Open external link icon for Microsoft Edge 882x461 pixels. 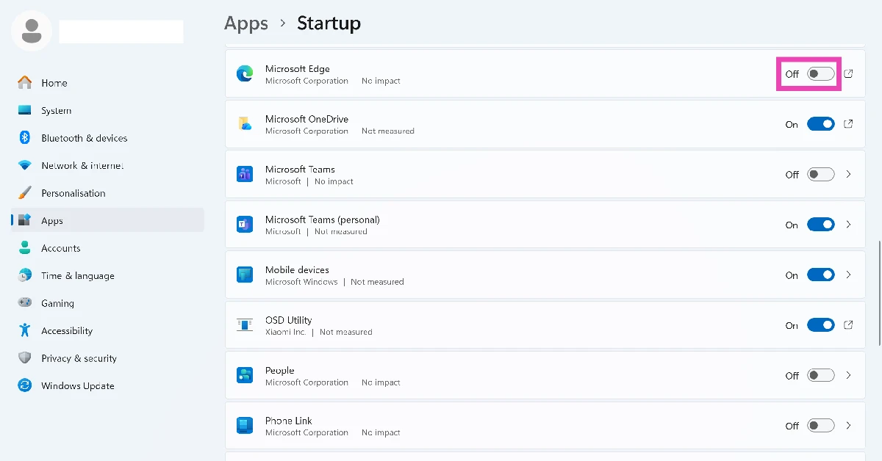[x=848, y=73]
